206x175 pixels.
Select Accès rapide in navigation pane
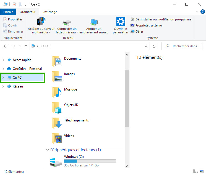(22, 60)
